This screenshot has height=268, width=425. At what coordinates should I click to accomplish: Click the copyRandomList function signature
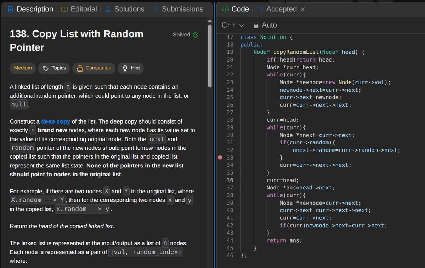click(309, 52)
